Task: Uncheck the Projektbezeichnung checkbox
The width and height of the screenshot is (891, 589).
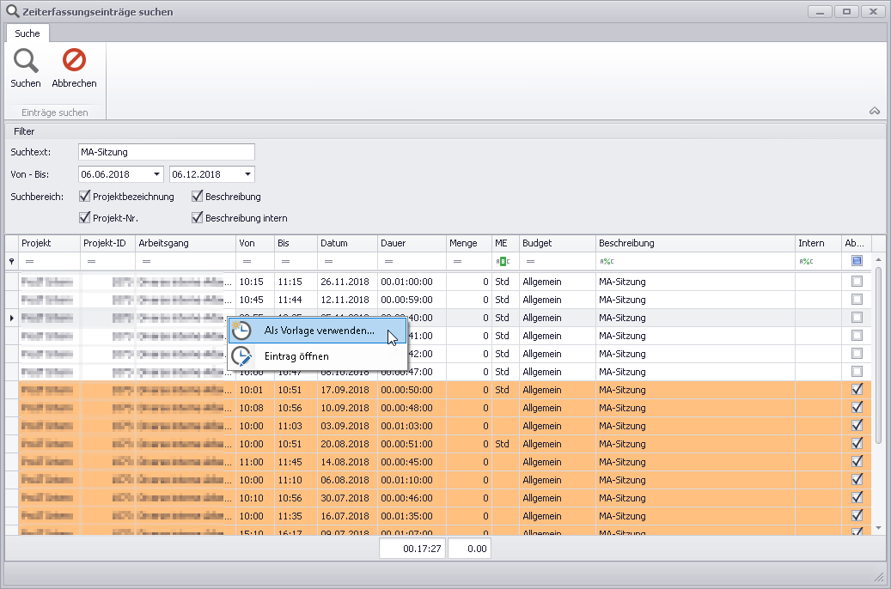Action: 85,197
